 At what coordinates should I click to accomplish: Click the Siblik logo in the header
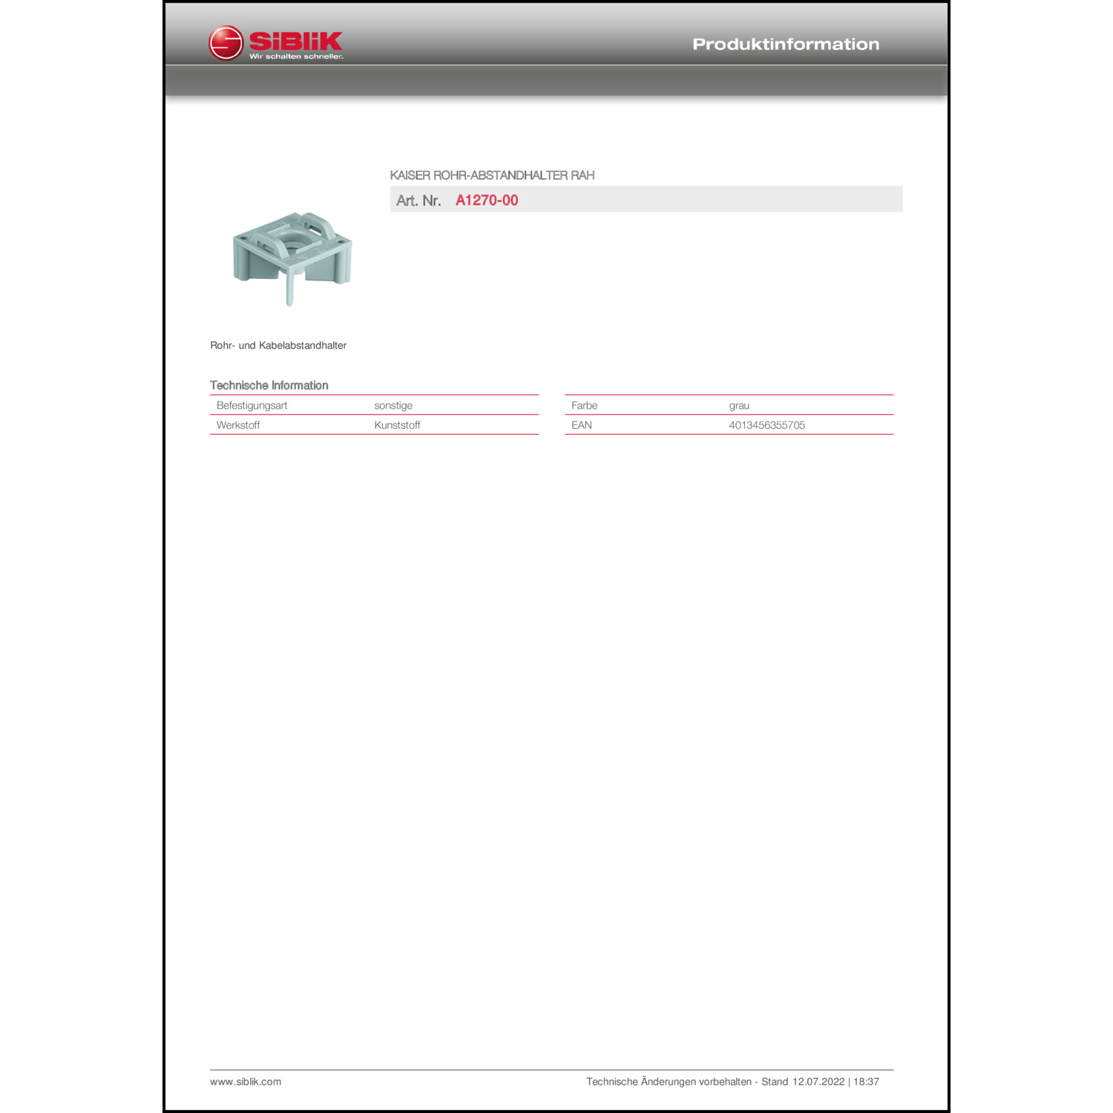(x=276, y=43)
